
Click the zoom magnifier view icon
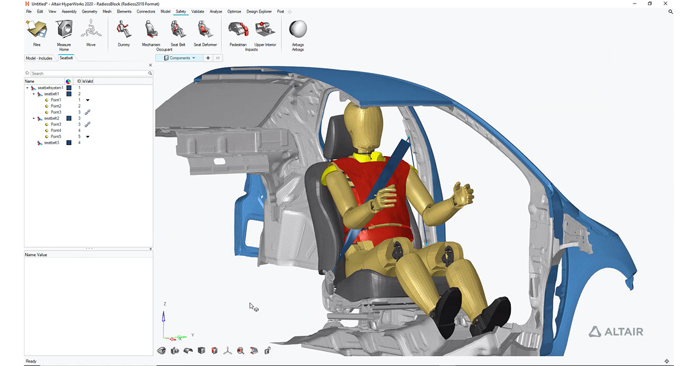coord(241,350)
